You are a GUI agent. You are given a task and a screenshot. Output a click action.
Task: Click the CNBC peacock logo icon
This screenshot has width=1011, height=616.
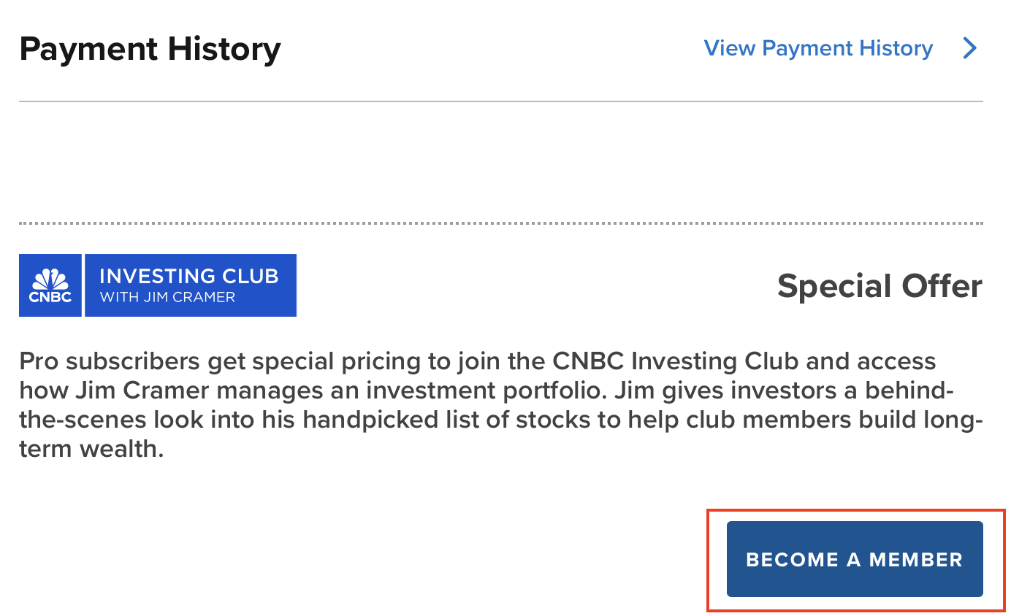coord(50,279)
